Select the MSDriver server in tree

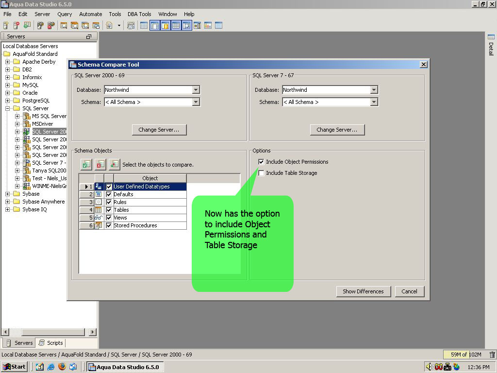(43, 124)
